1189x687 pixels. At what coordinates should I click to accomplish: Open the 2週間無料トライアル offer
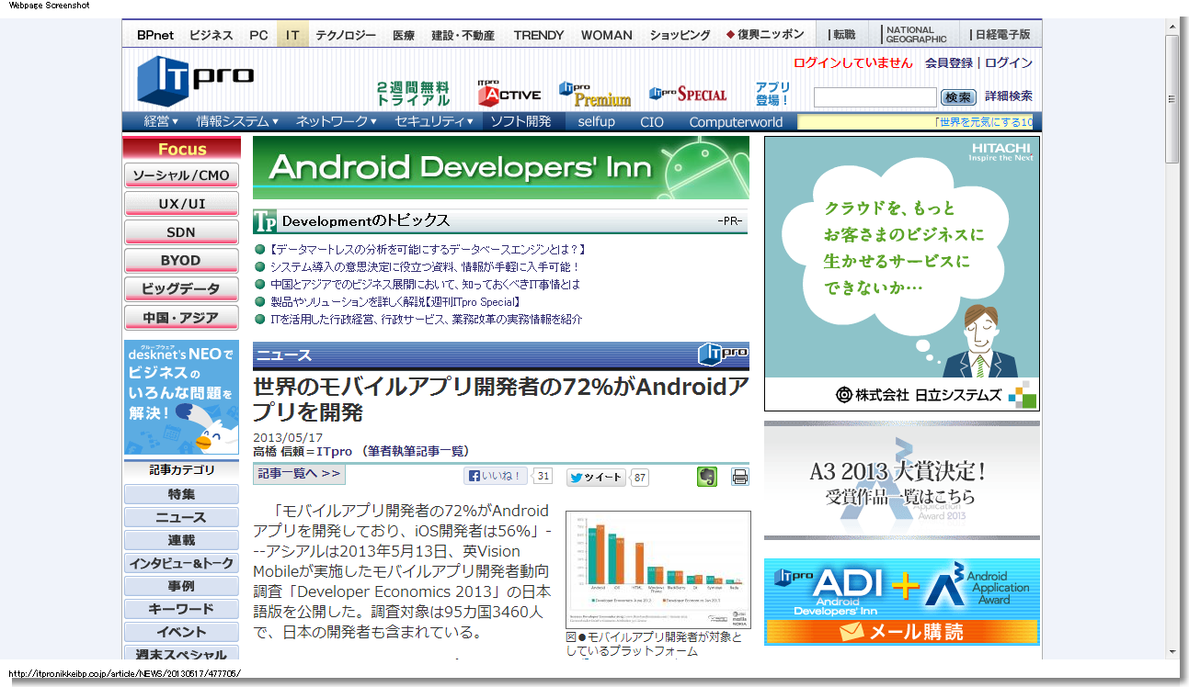click(413, 94)
